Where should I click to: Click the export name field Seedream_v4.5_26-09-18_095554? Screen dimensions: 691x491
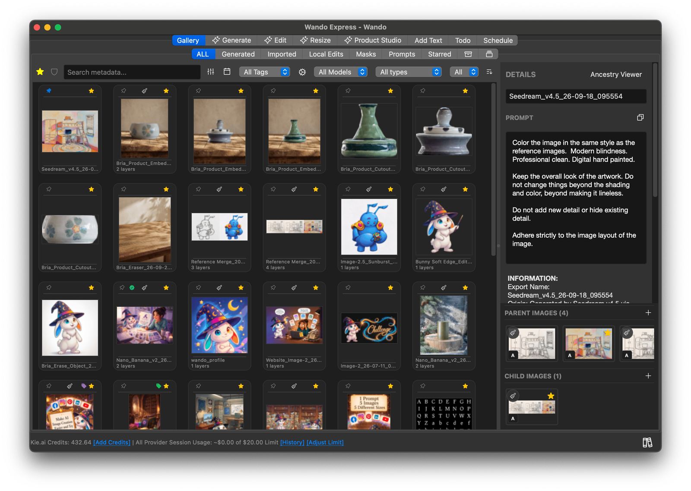click(576, 96)
